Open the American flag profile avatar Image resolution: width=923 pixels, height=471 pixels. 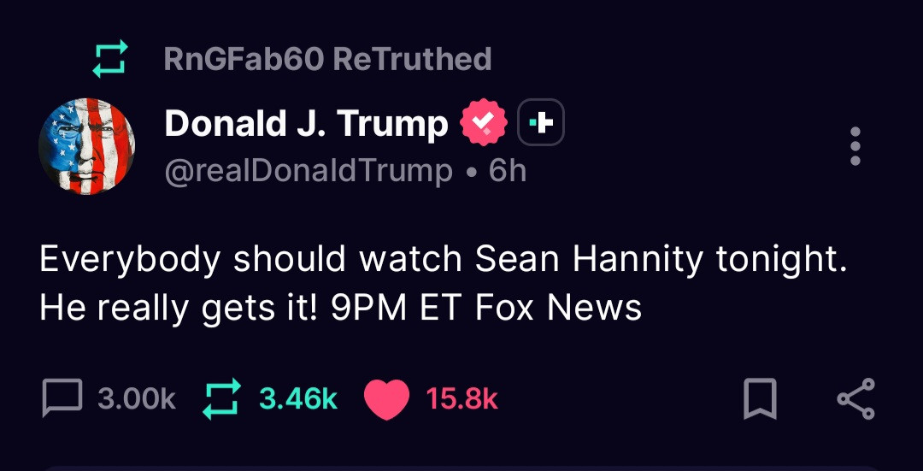[x=87, y=147]
